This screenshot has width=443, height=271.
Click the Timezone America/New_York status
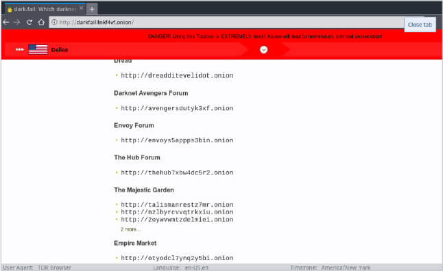[x=331, y=268]
